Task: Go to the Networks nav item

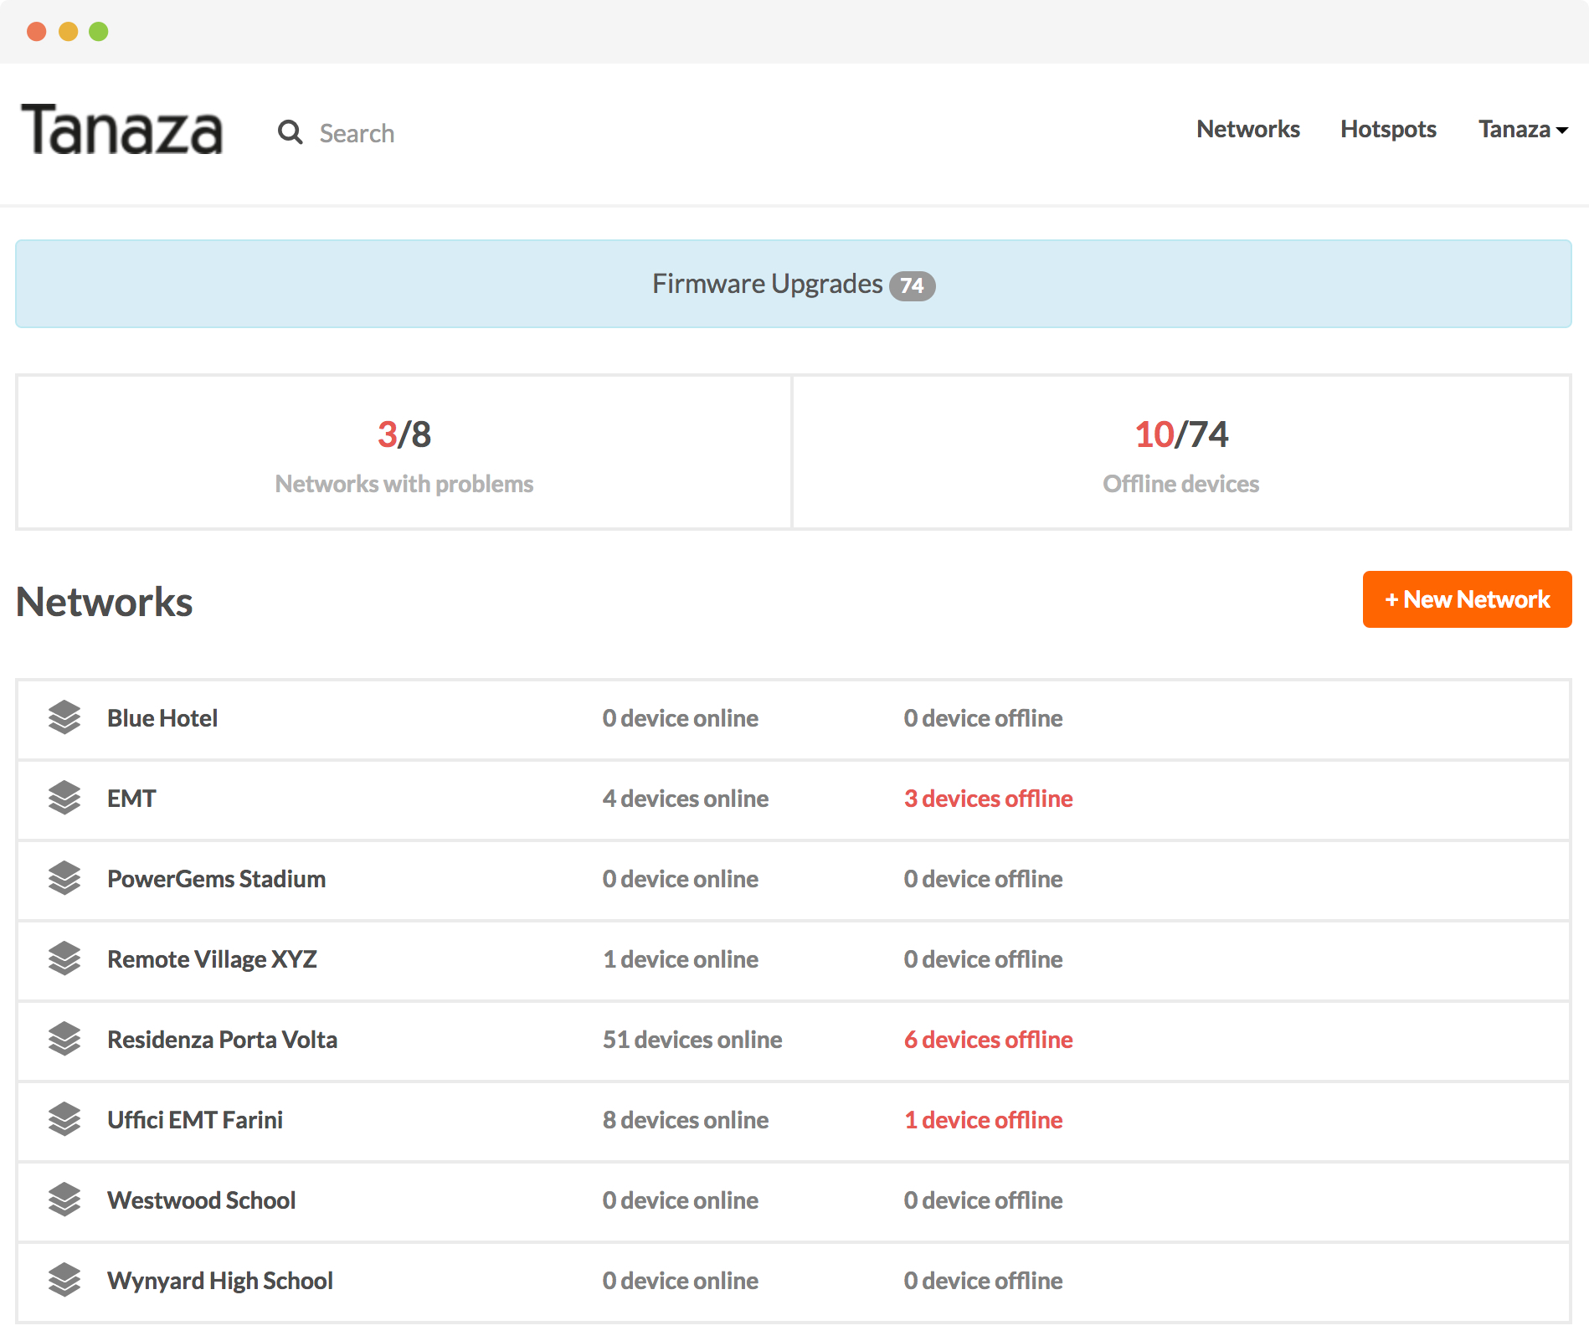Action: [x=1247, y=129]
